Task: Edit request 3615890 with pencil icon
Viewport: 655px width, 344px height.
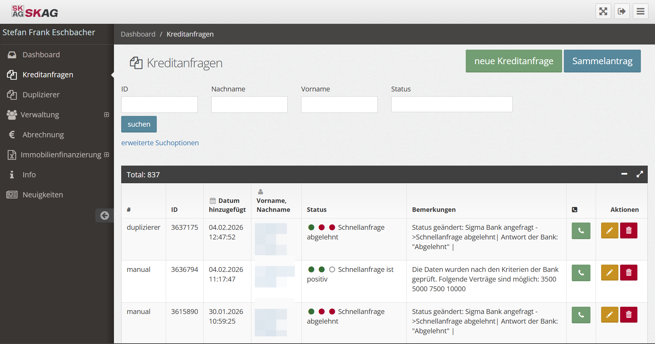Action: pyautogui.click(x=610, y=315)
